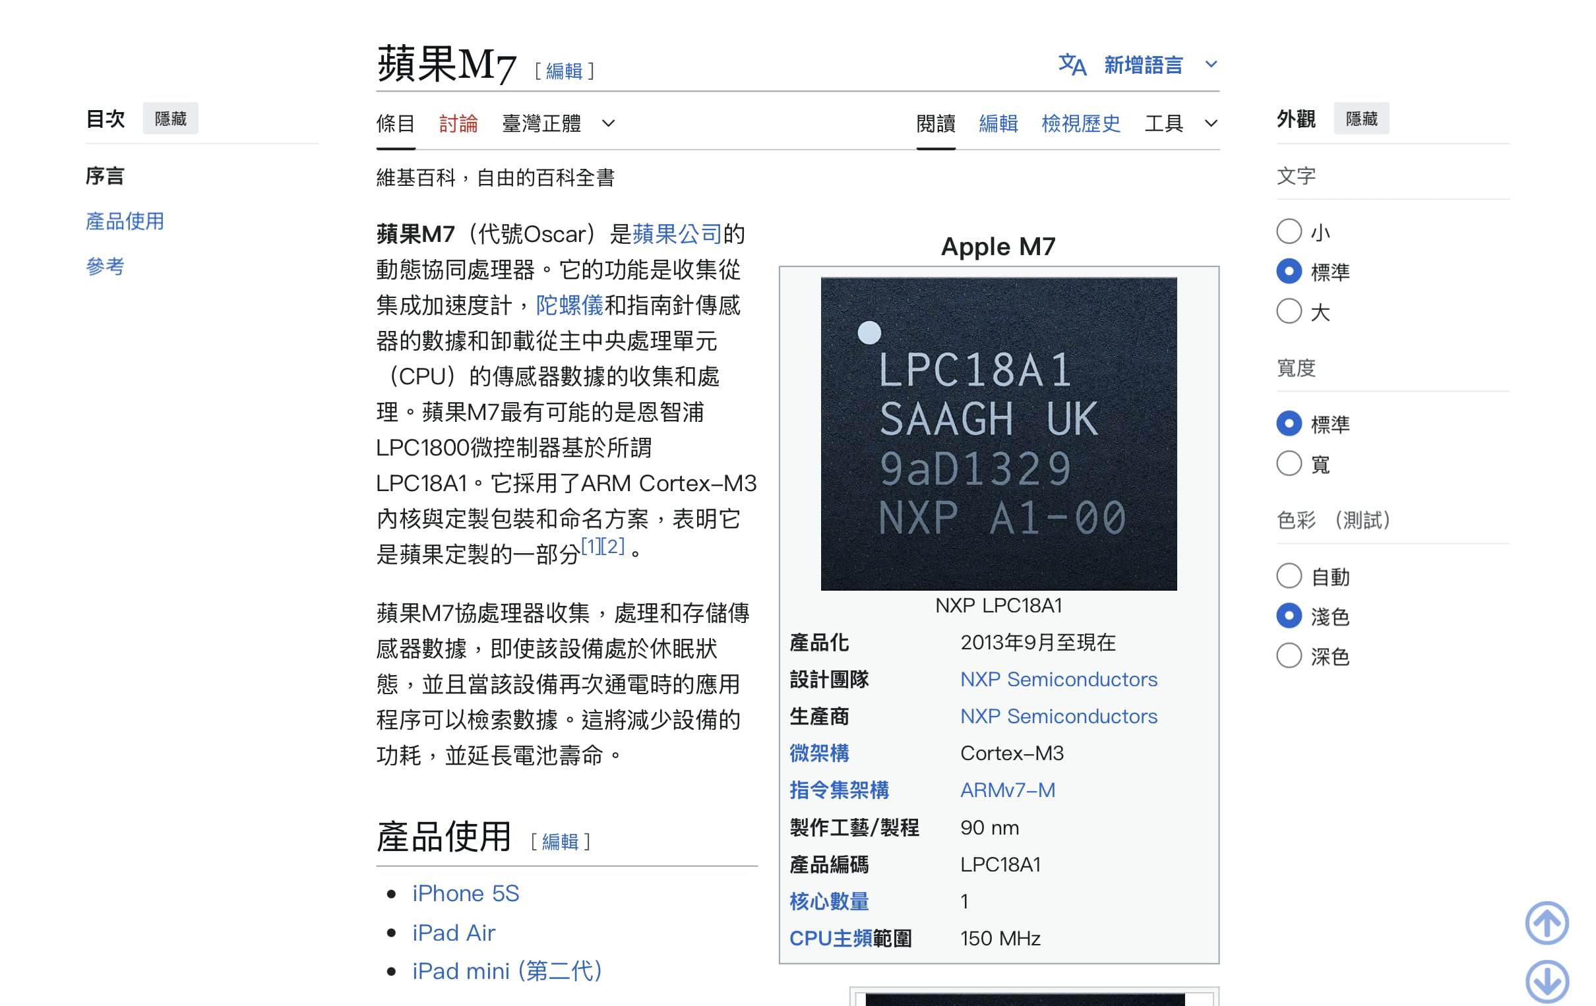Select the 標準 width option

point(1289,424)
